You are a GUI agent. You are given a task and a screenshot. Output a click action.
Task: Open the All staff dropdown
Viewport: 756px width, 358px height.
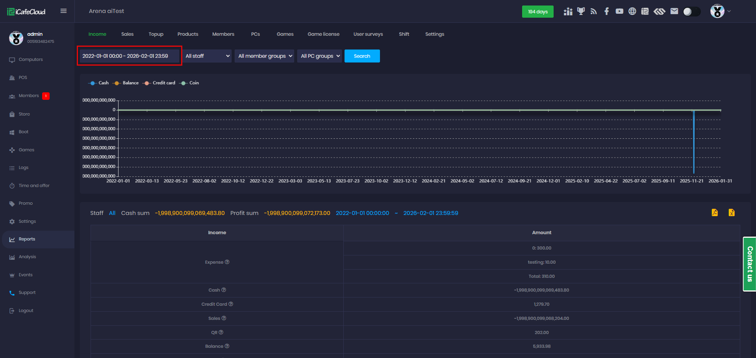pyautogui.click(x=207, y=56)
